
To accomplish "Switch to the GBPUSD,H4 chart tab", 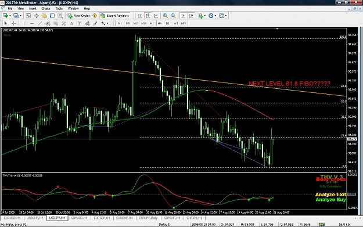I will tap(79, 218).
